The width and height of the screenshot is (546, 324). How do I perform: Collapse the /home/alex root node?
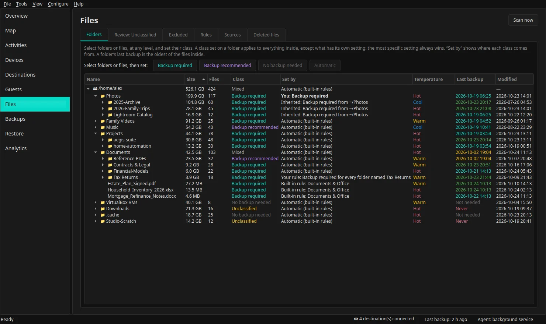[x=88, y=89]
